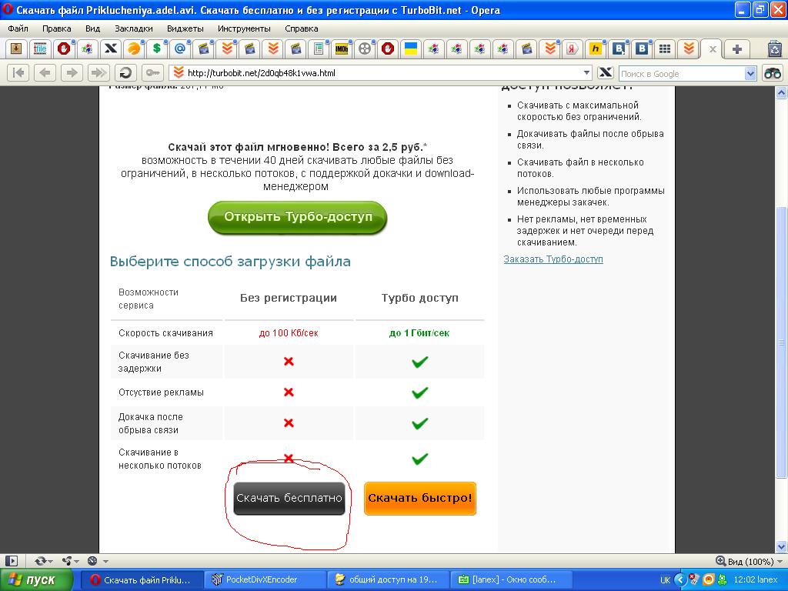The height and width of the screenshot is (591, 788).
Task: Open the blue @ mail tab
Action: pos(179,48)
